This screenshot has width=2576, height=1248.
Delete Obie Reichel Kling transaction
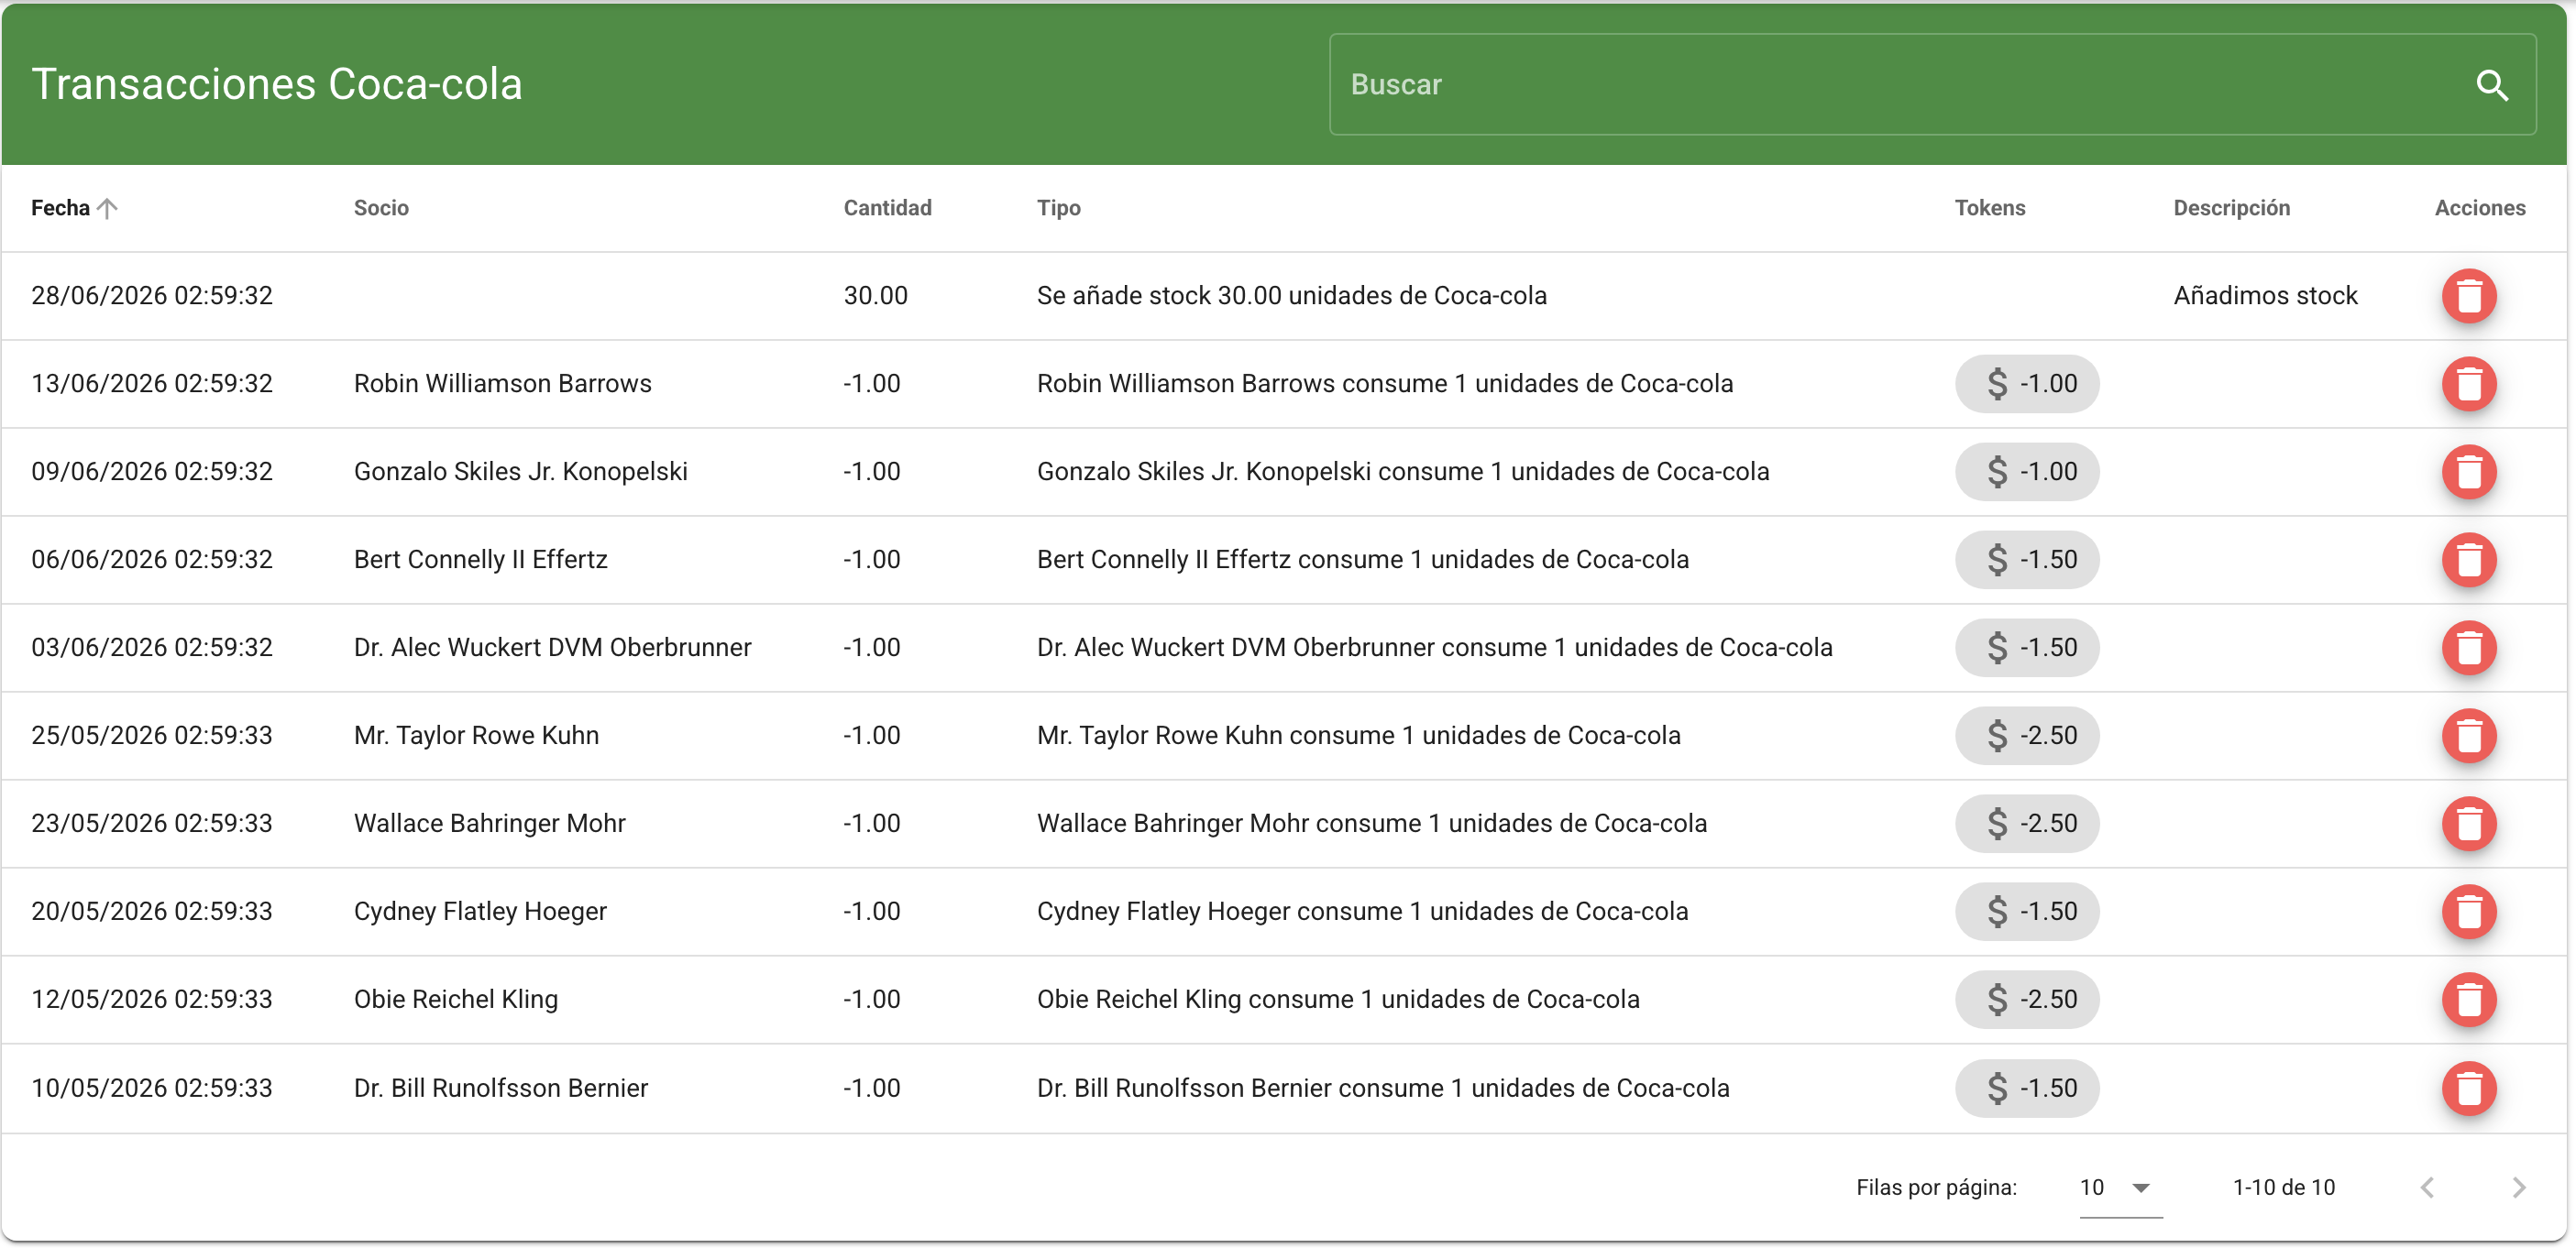2468,999
